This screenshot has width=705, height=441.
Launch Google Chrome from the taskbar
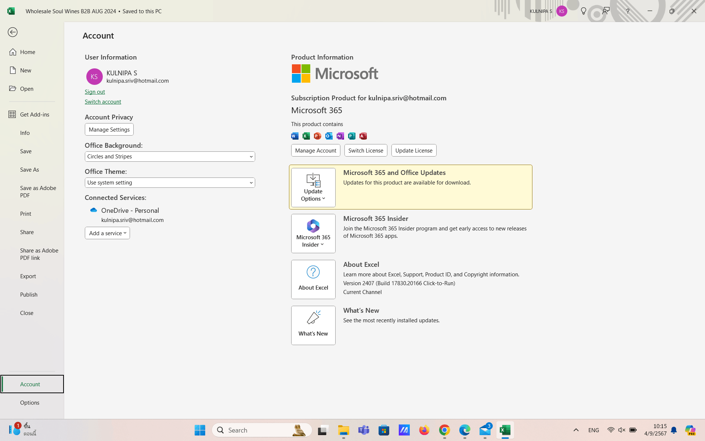(445, 430)
